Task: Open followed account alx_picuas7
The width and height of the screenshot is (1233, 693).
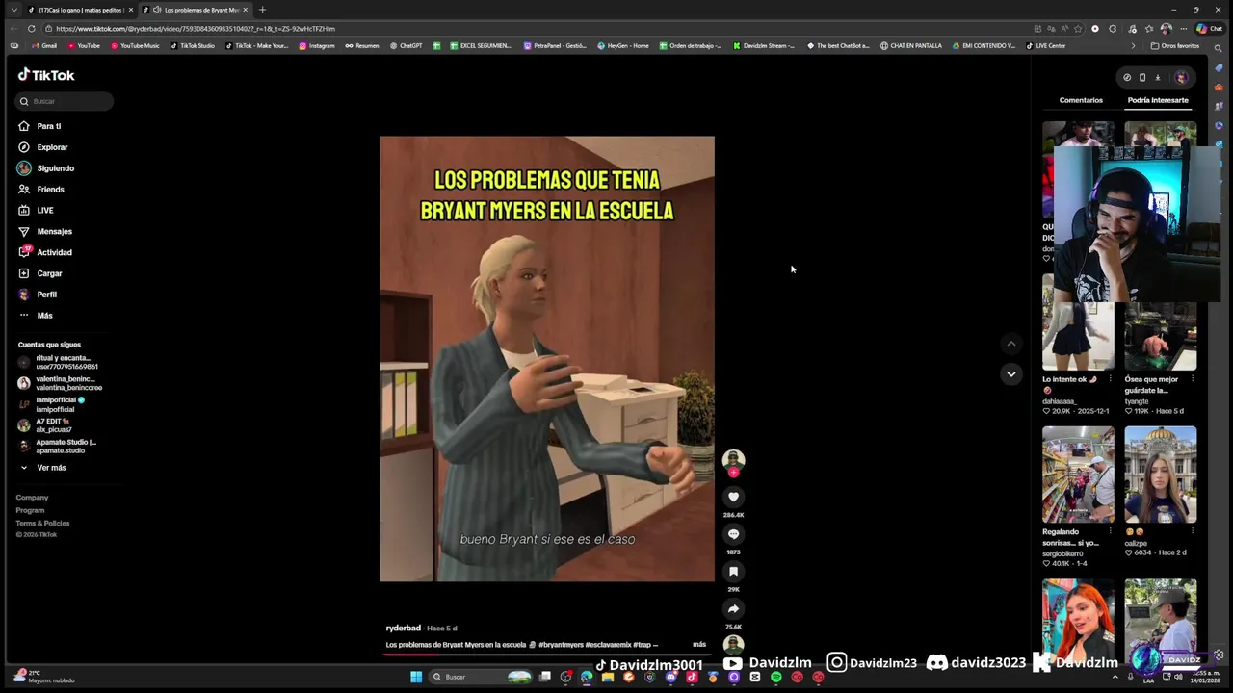Action: [x=46, y=425]
